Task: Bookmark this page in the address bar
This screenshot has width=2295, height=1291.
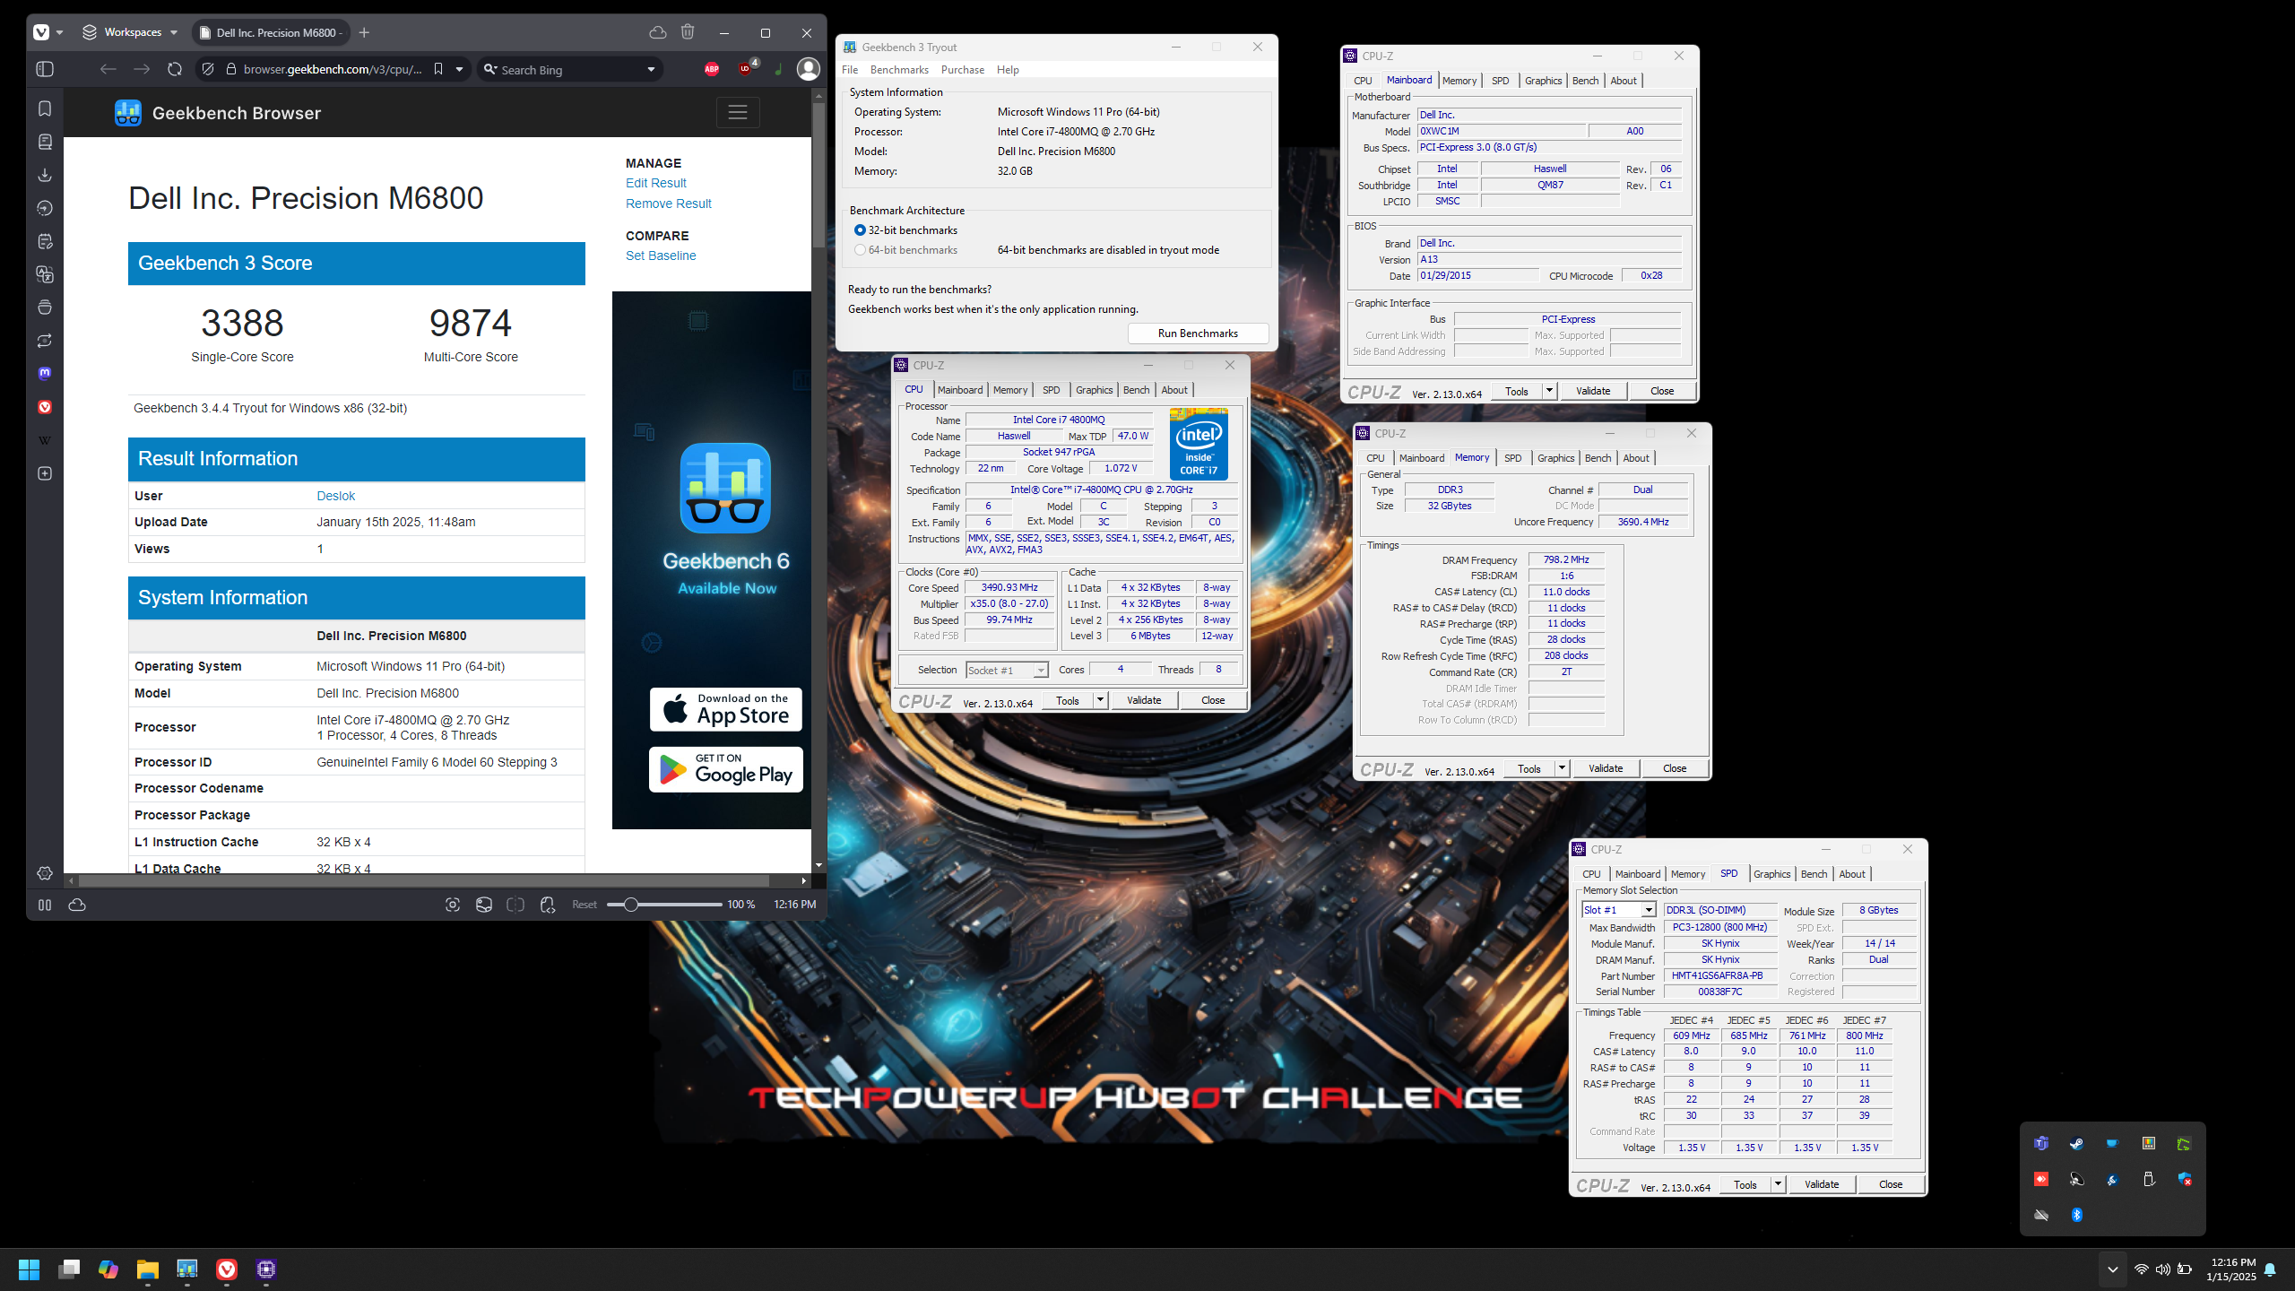Action: click(437, 69)
